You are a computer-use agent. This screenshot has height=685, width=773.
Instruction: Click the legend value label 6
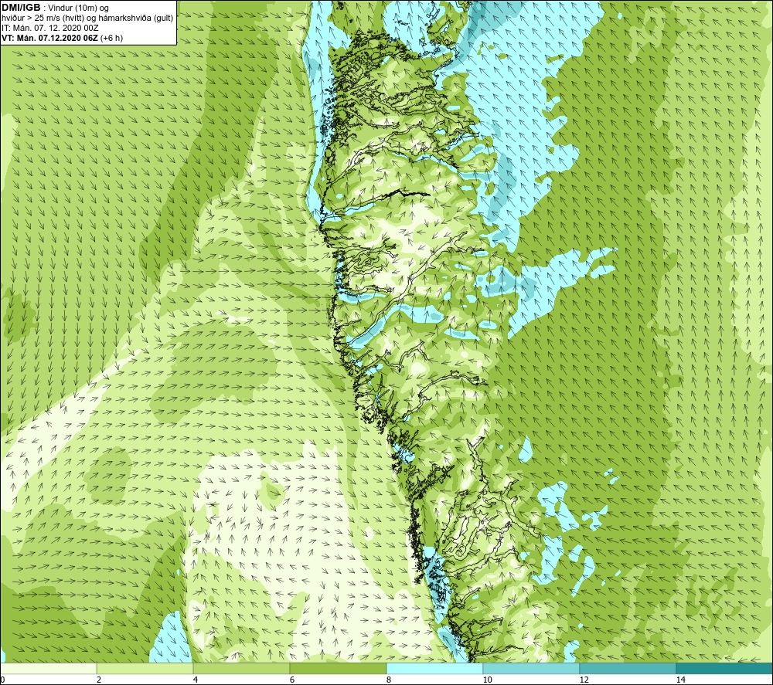[x=292, y=680]
